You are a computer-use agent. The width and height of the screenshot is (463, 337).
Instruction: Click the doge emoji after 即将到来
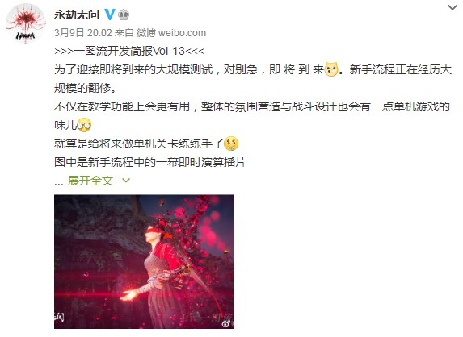tap(331, 70)
